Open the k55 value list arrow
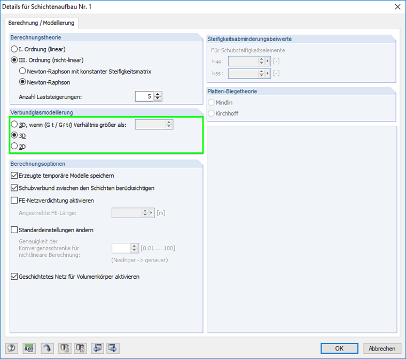This screenshot has width=406, height=359. 268,73
